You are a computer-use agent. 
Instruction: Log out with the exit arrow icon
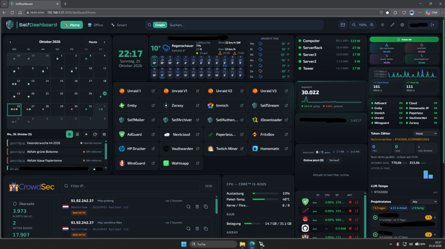pyautogui.click(x=433, y=25)
